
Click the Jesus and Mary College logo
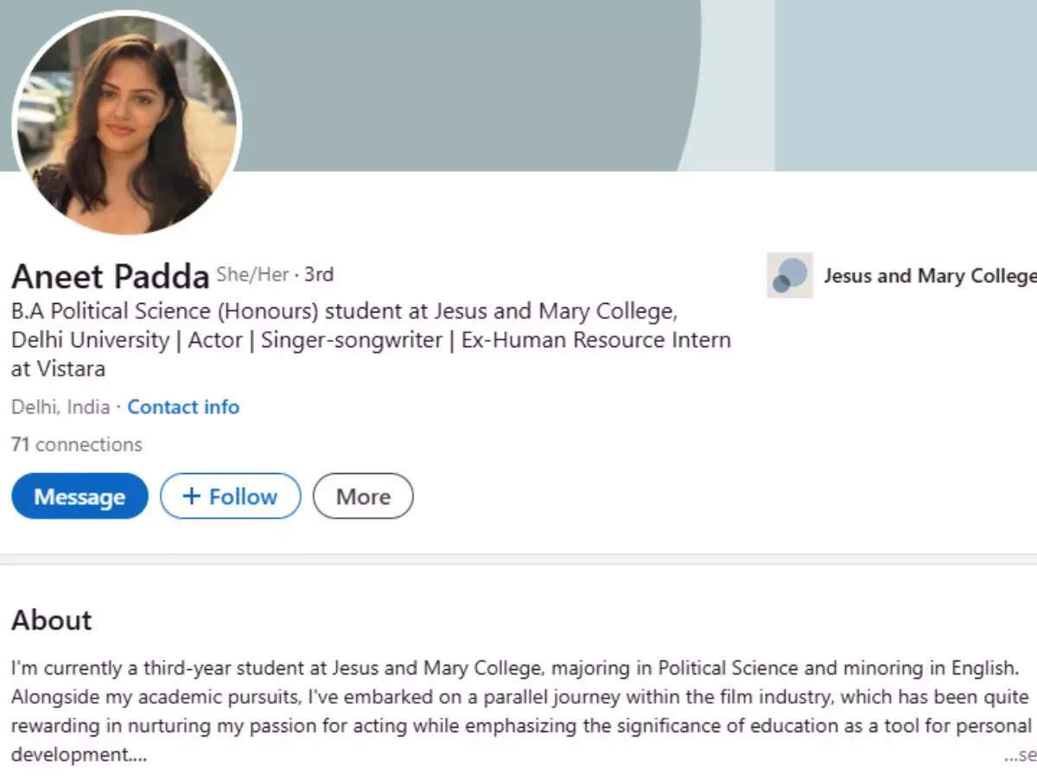(789, 276)
